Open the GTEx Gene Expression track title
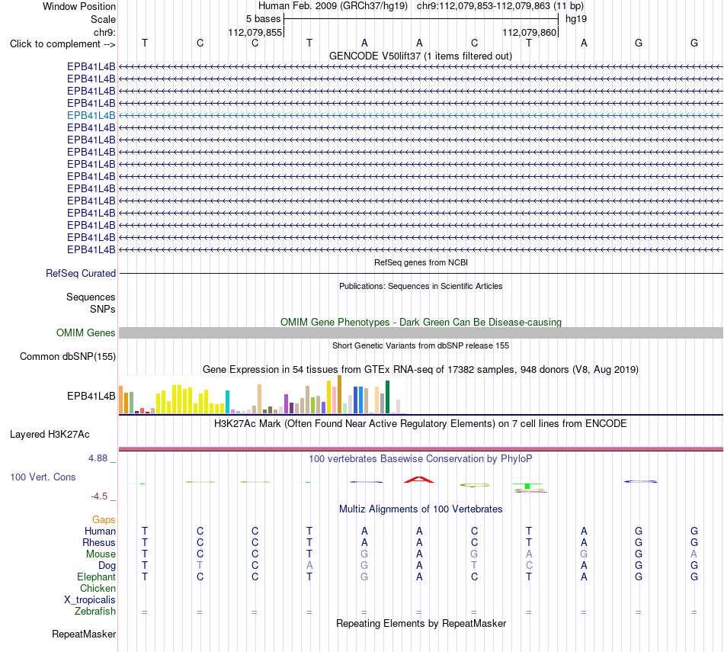This screenshot has height=652, width=724. [x=421, y=370]
